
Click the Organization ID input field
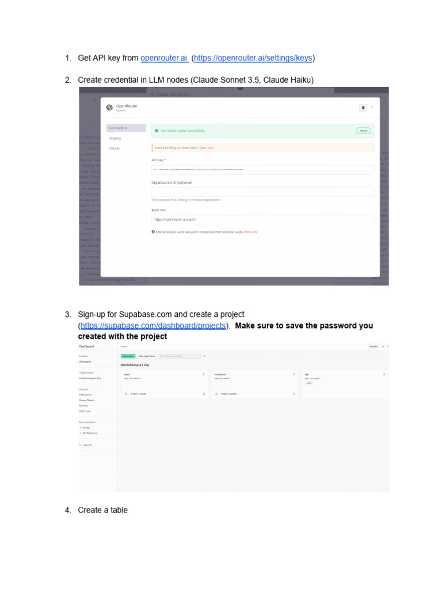coord(262,192)
